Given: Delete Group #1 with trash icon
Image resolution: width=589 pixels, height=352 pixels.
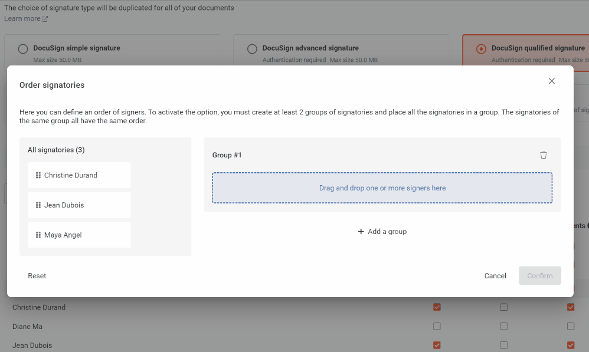Looking at the screenshot, I should pyautogui.click(x=544, y=155).
